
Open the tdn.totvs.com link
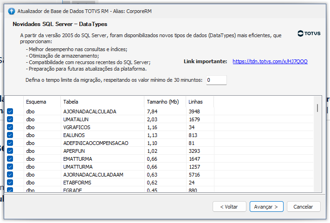coord(270,61)
